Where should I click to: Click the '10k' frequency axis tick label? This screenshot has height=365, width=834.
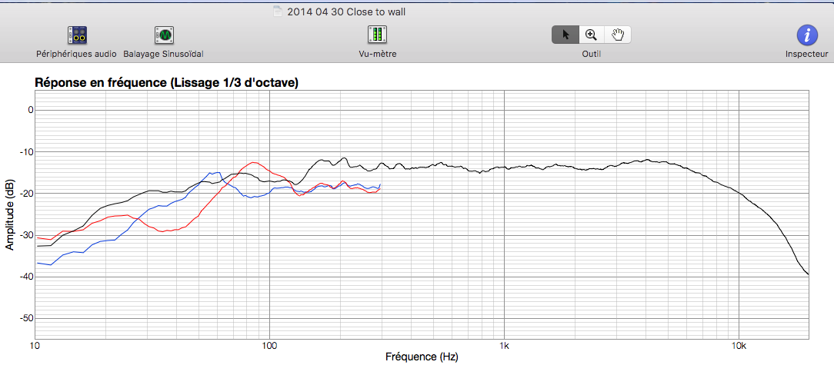(739, 345)
